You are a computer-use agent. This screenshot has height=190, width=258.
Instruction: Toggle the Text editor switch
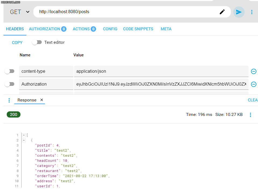point(37,42)
